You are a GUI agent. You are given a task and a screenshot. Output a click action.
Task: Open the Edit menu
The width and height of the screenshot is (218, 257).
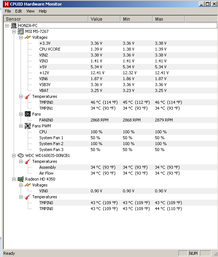(18, 11)
